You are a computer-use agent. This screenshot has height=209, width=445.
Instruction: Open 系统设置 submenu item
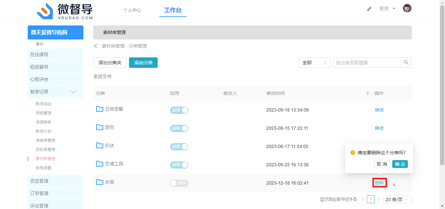point(44,168)
